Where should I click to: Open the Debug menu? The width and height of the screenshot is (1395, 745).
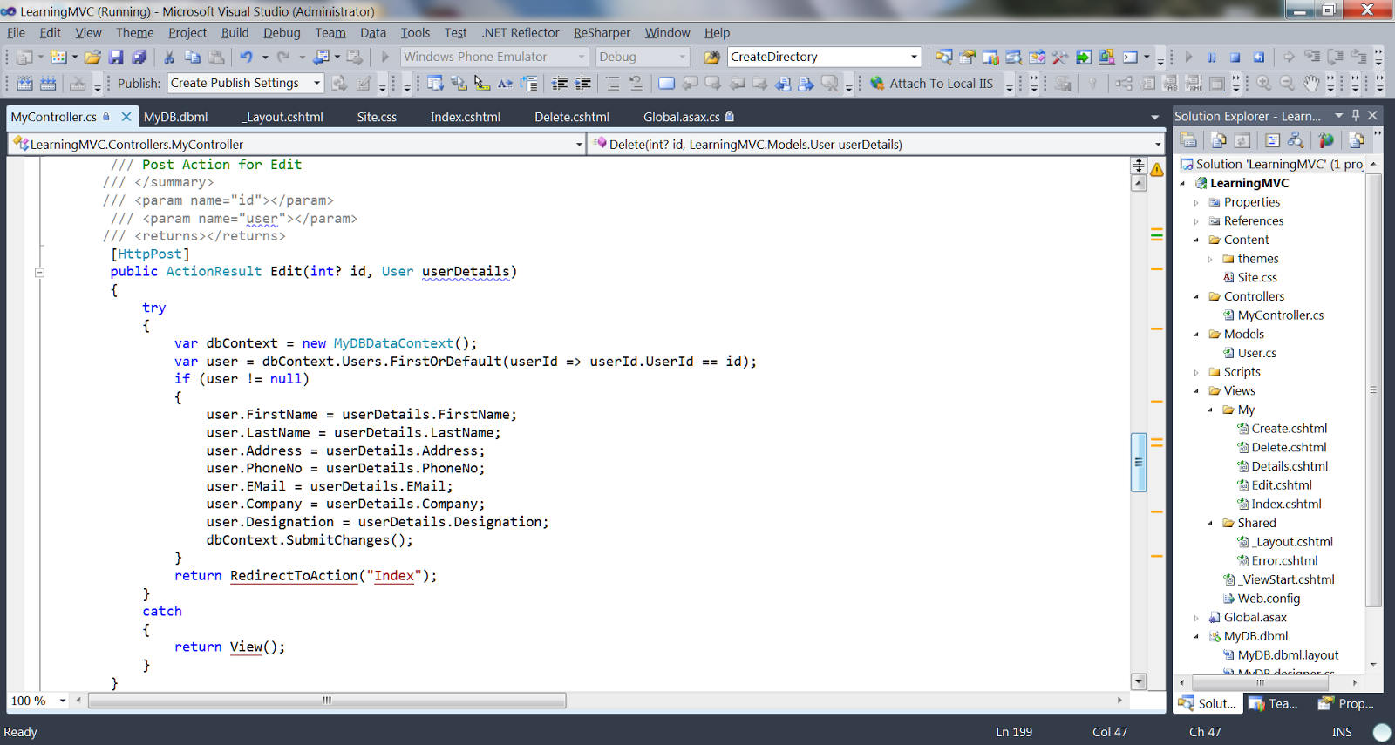282,33
